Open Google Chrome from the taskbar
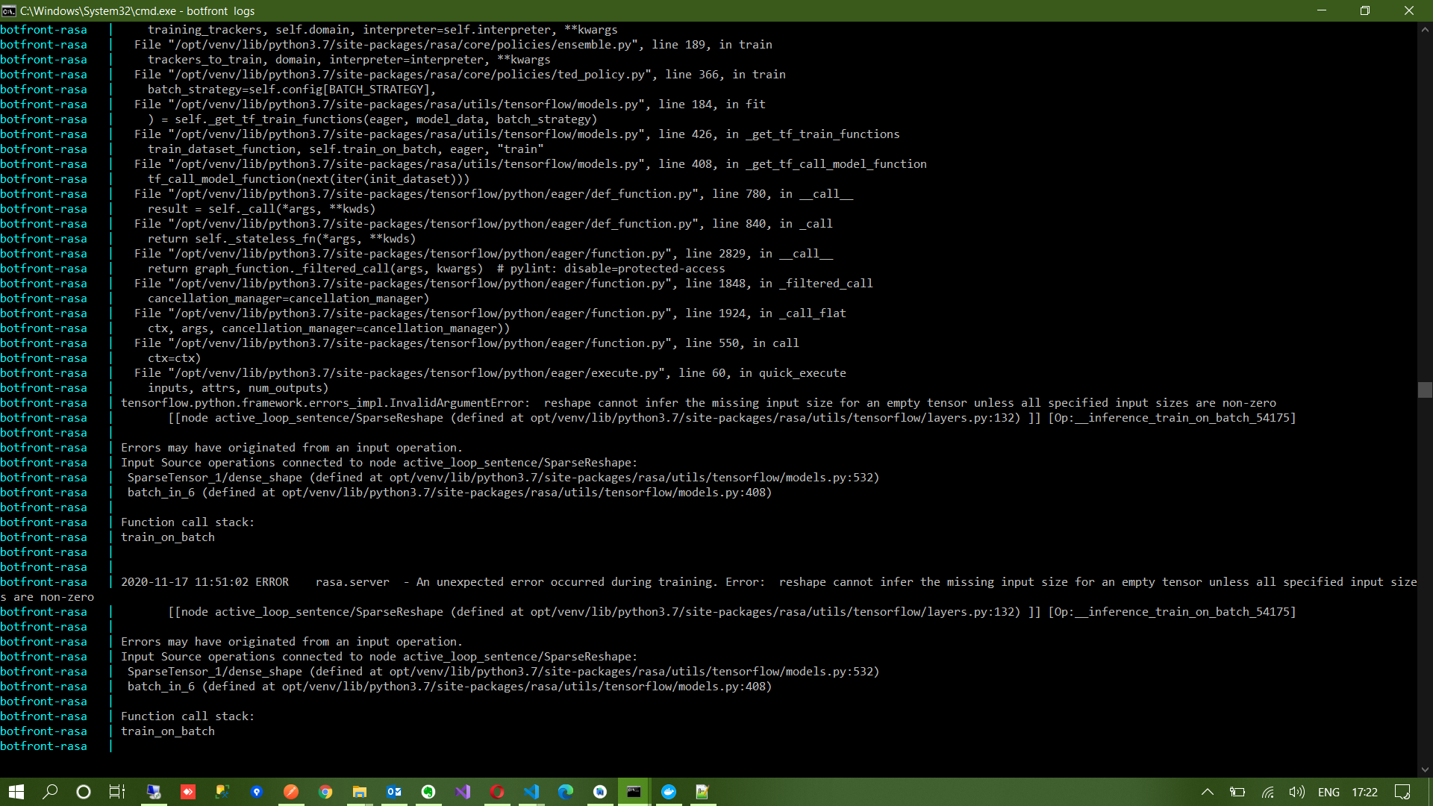Viewport: 1433px width, 806px height. tap(325, 792)
